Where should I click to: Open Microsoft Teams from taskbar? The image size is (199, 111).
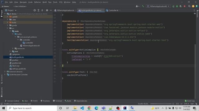point(104,108)
